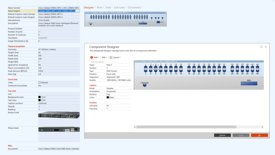Open the Add dropdown arrow
Viewport: 275px width, 155px height.
(98, 58)
